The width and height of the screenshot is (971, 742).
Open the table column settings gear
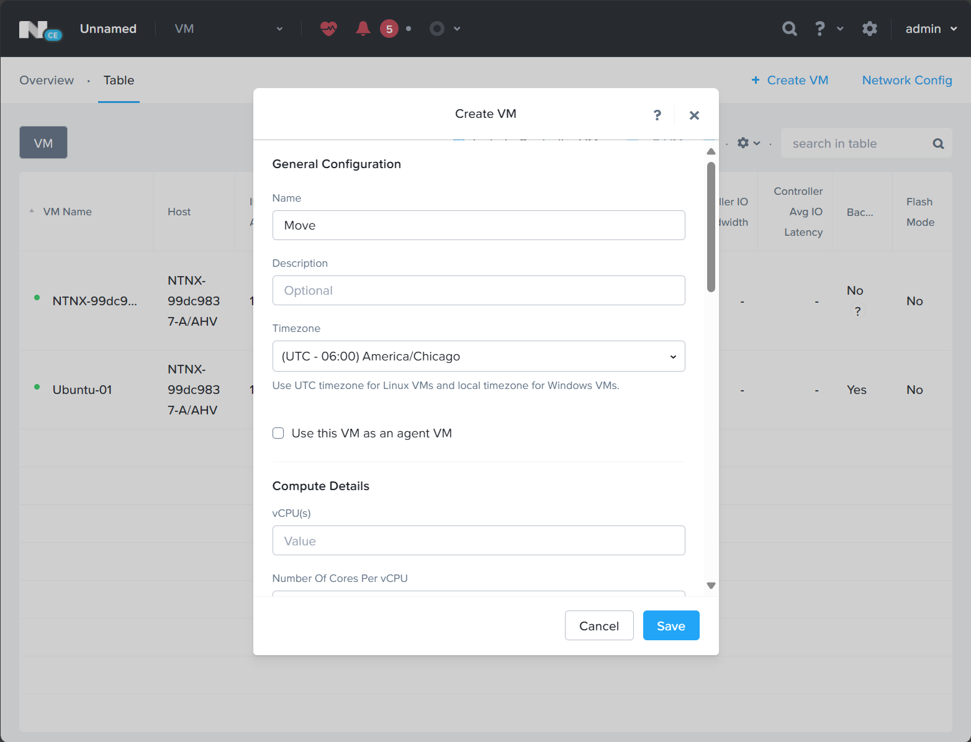click(x=743, y=143)
